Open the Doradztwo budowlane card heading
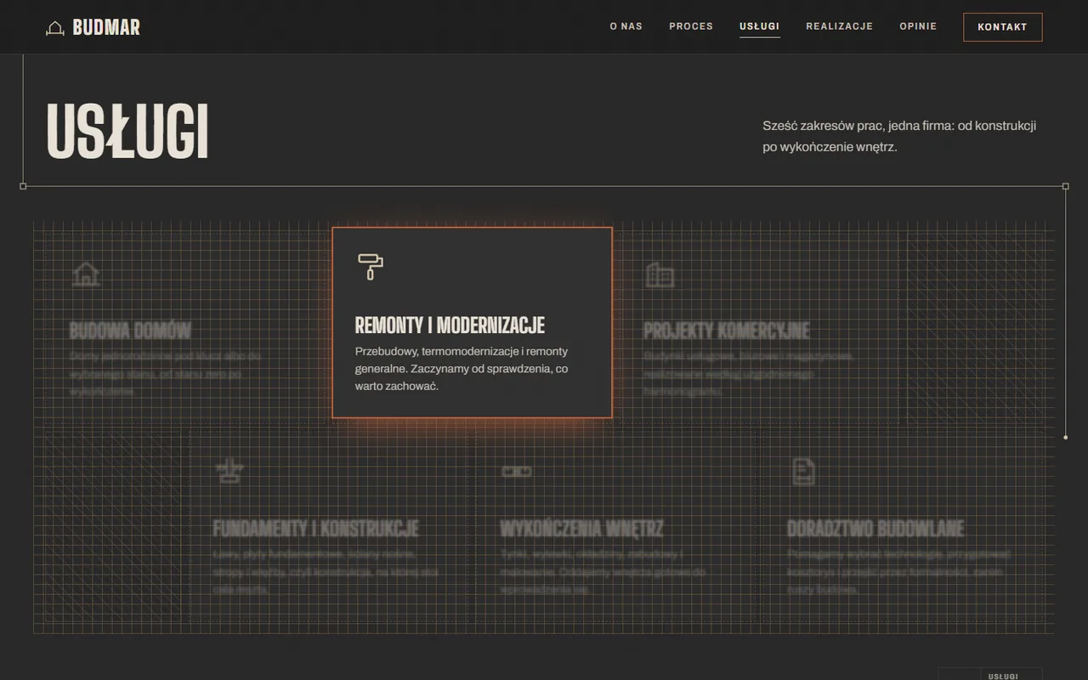1088x680 pixels. (875, 528)
